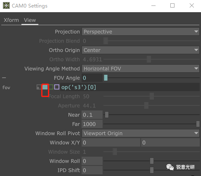Select the export mode green square
Screen dimensions: 201x176
(51, 87)
